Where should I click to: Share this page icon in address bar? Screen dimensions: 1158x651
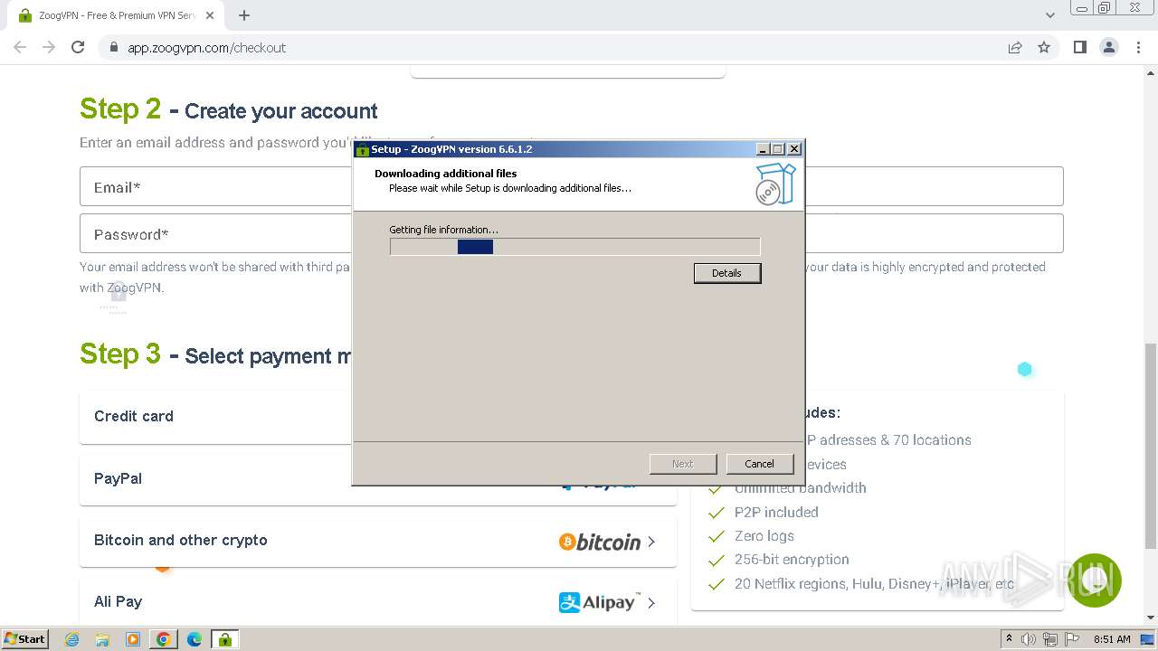(1015, 48)
